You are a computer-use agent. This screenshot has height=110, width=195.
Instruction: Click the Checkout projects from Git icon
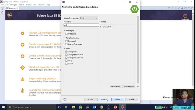tap(23, 68)
